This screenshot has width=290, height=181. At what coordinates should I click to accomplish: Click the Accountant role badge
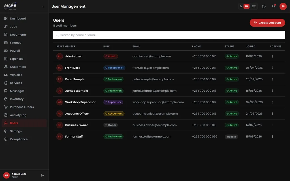[114, 114]
